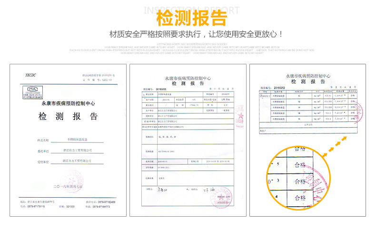Click the red seal stamp on cover page date

pos(72,181)
